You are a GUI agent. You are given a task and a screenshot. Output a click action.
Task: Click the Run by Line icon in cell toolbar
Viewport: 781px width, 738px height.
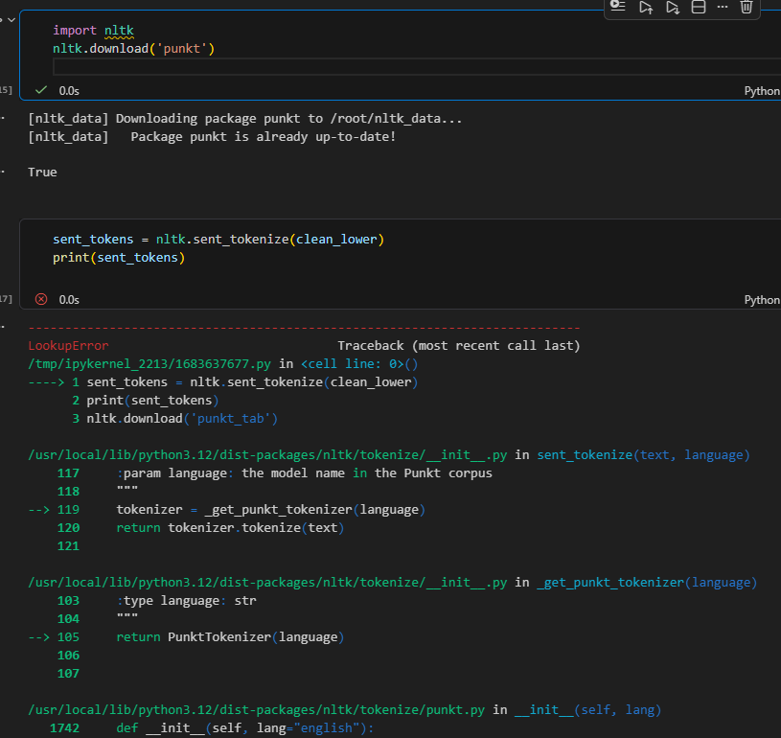(x=618, y=7)
